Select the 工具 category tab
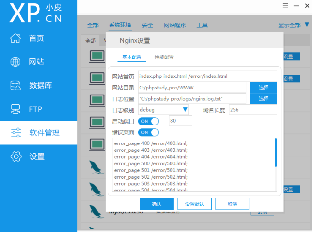Screen dimensions: 312x232 (x=202, y=25)
